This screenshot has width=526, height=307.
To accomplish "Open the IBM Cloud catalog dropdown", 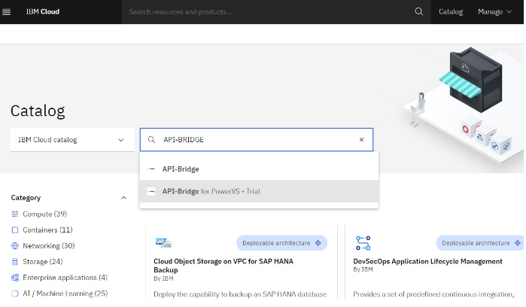I will (72, 139).
